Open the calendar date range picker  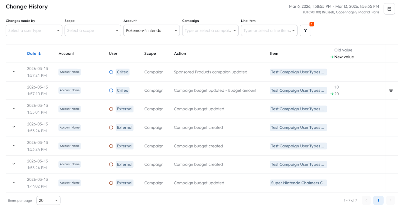[x=389, y=9]
